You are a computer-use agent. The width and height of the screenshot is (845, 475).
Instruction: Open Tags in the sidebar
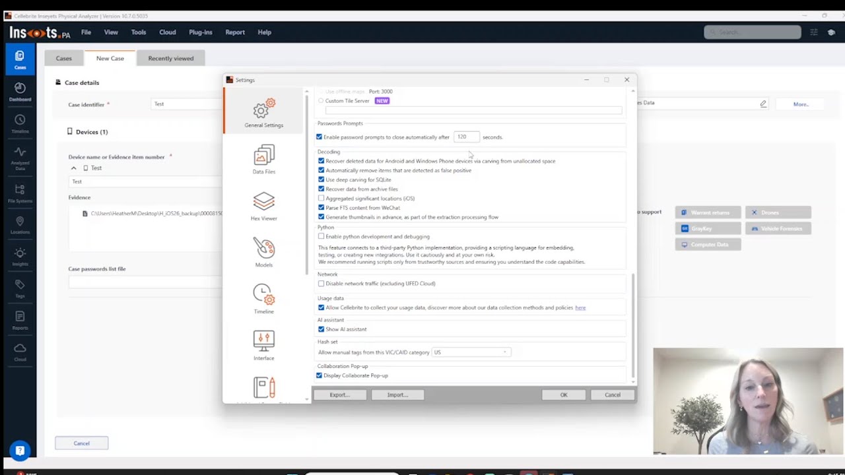20,288
